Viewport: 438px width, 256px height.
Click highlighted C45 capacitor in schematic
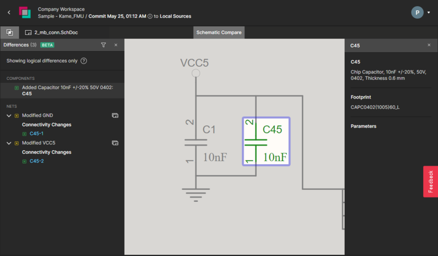click(x=266, y=142)
